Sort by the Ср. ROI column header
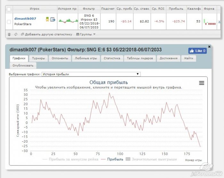This screenshot has height=178, width=224. coord(158,9)
